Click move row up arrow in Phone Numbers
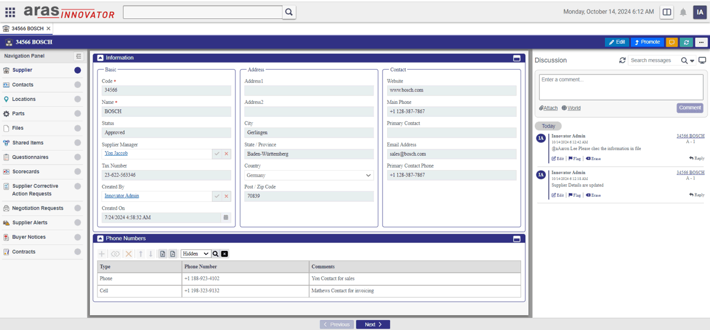The image size is (710, 330). pos(140,254)
